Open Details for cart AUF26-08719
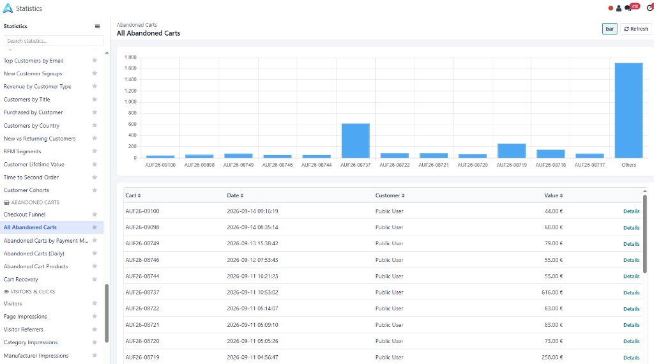This screenshot has width=654, height=364. click(631, 358)
